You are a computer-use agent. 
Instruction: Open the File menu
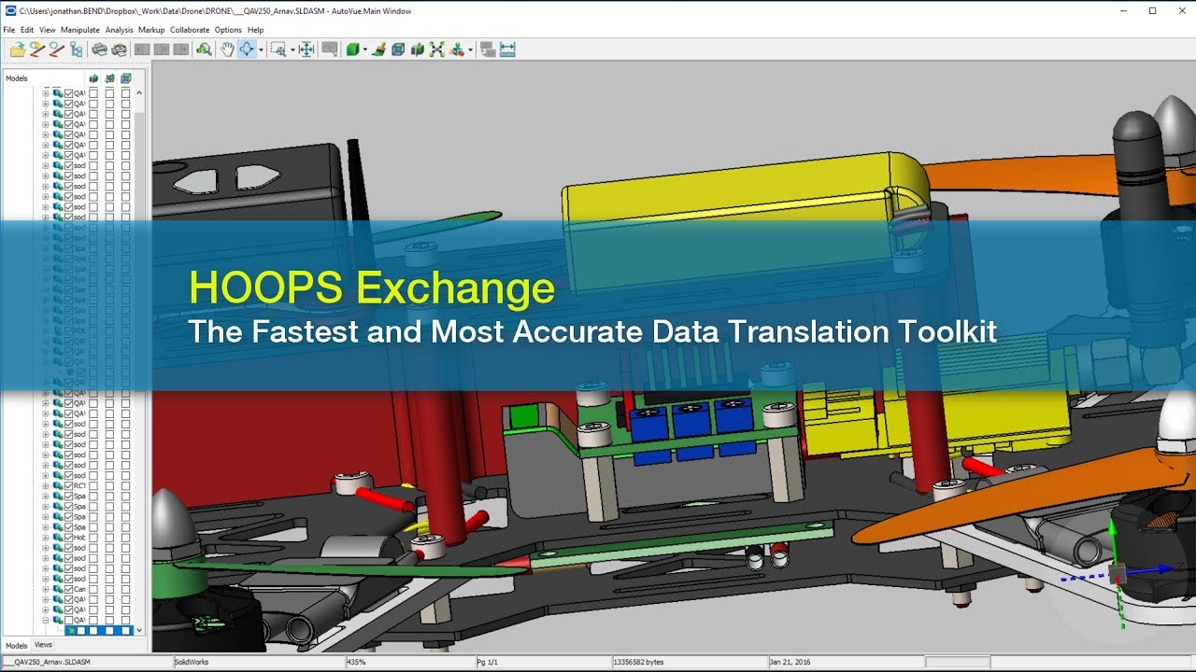[9, 30]
